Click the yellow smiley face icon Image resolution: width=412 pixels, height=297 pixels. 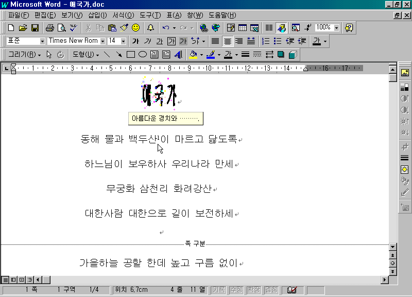[x=135, y=28]
